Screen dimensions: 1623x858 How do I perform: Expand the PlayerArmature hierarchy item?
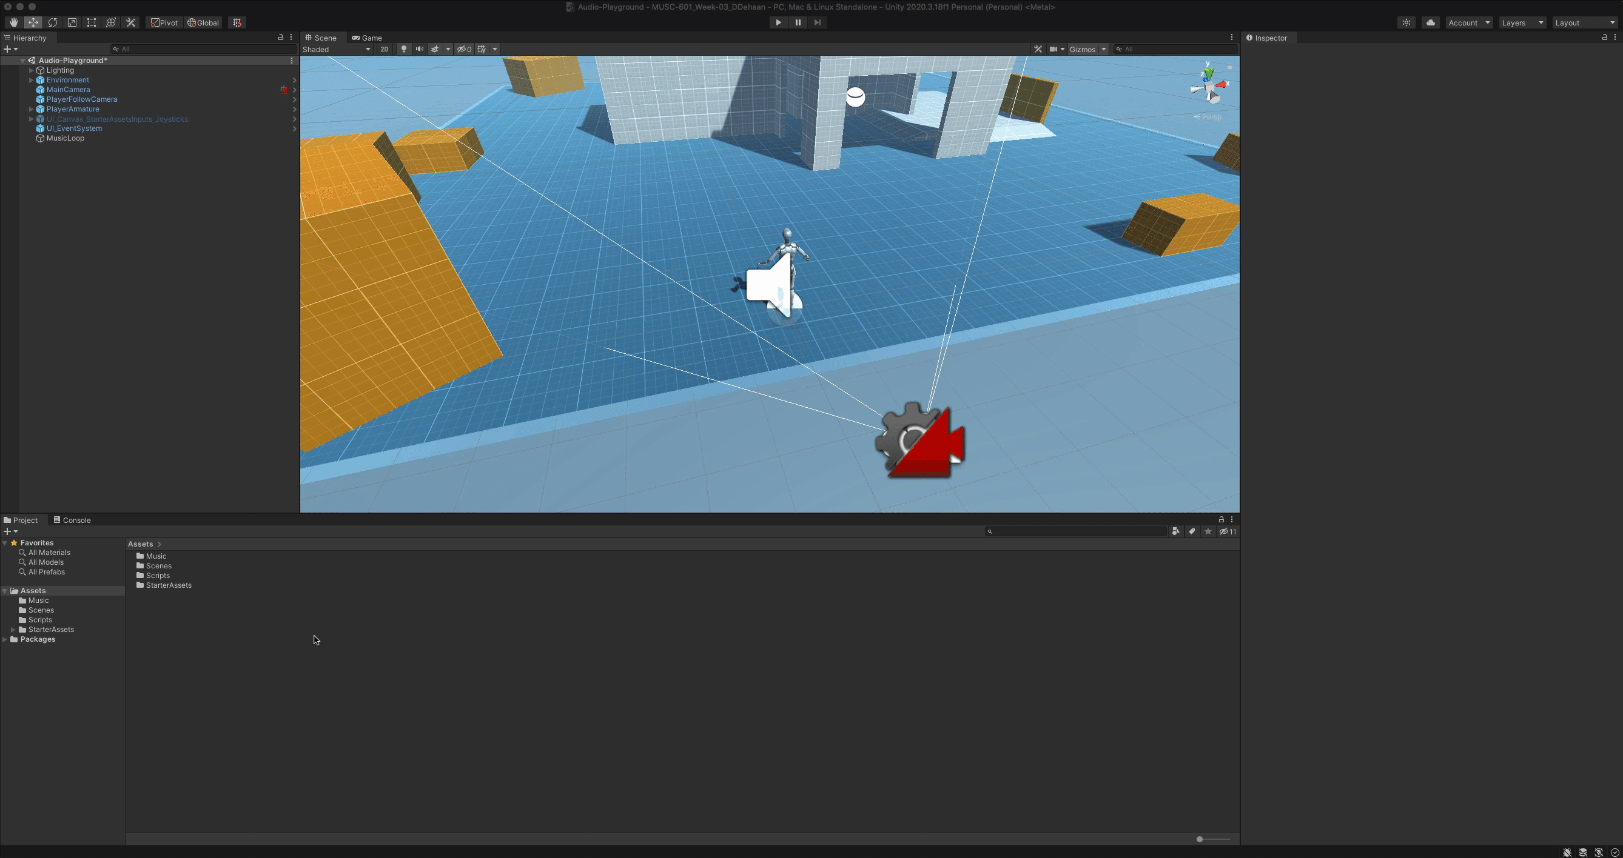(x=31, y=109)
